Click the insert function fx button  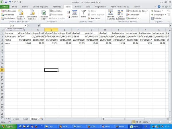[39, 26]
